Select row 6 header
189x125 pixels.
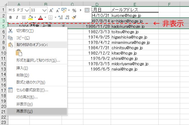(4, 32)
